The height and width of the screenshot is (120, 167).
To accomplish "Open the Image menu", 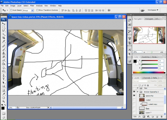I will 13,6.
